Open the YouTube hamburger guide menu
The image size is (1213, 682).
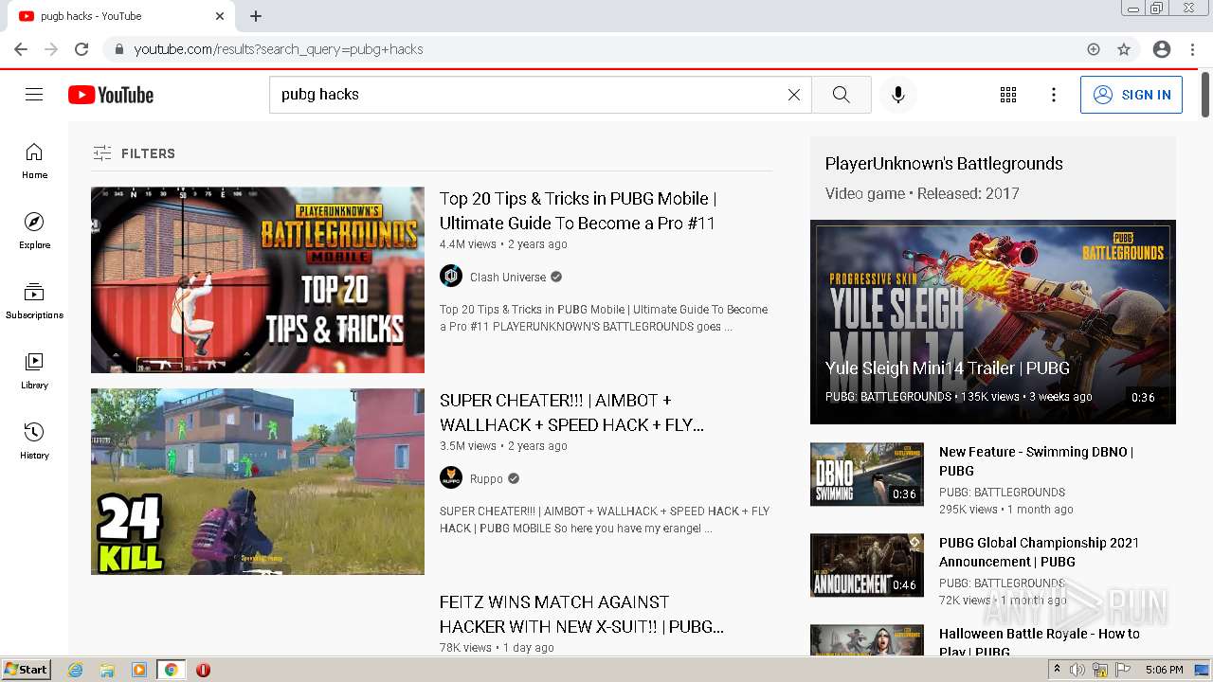(x=34, y=95)
